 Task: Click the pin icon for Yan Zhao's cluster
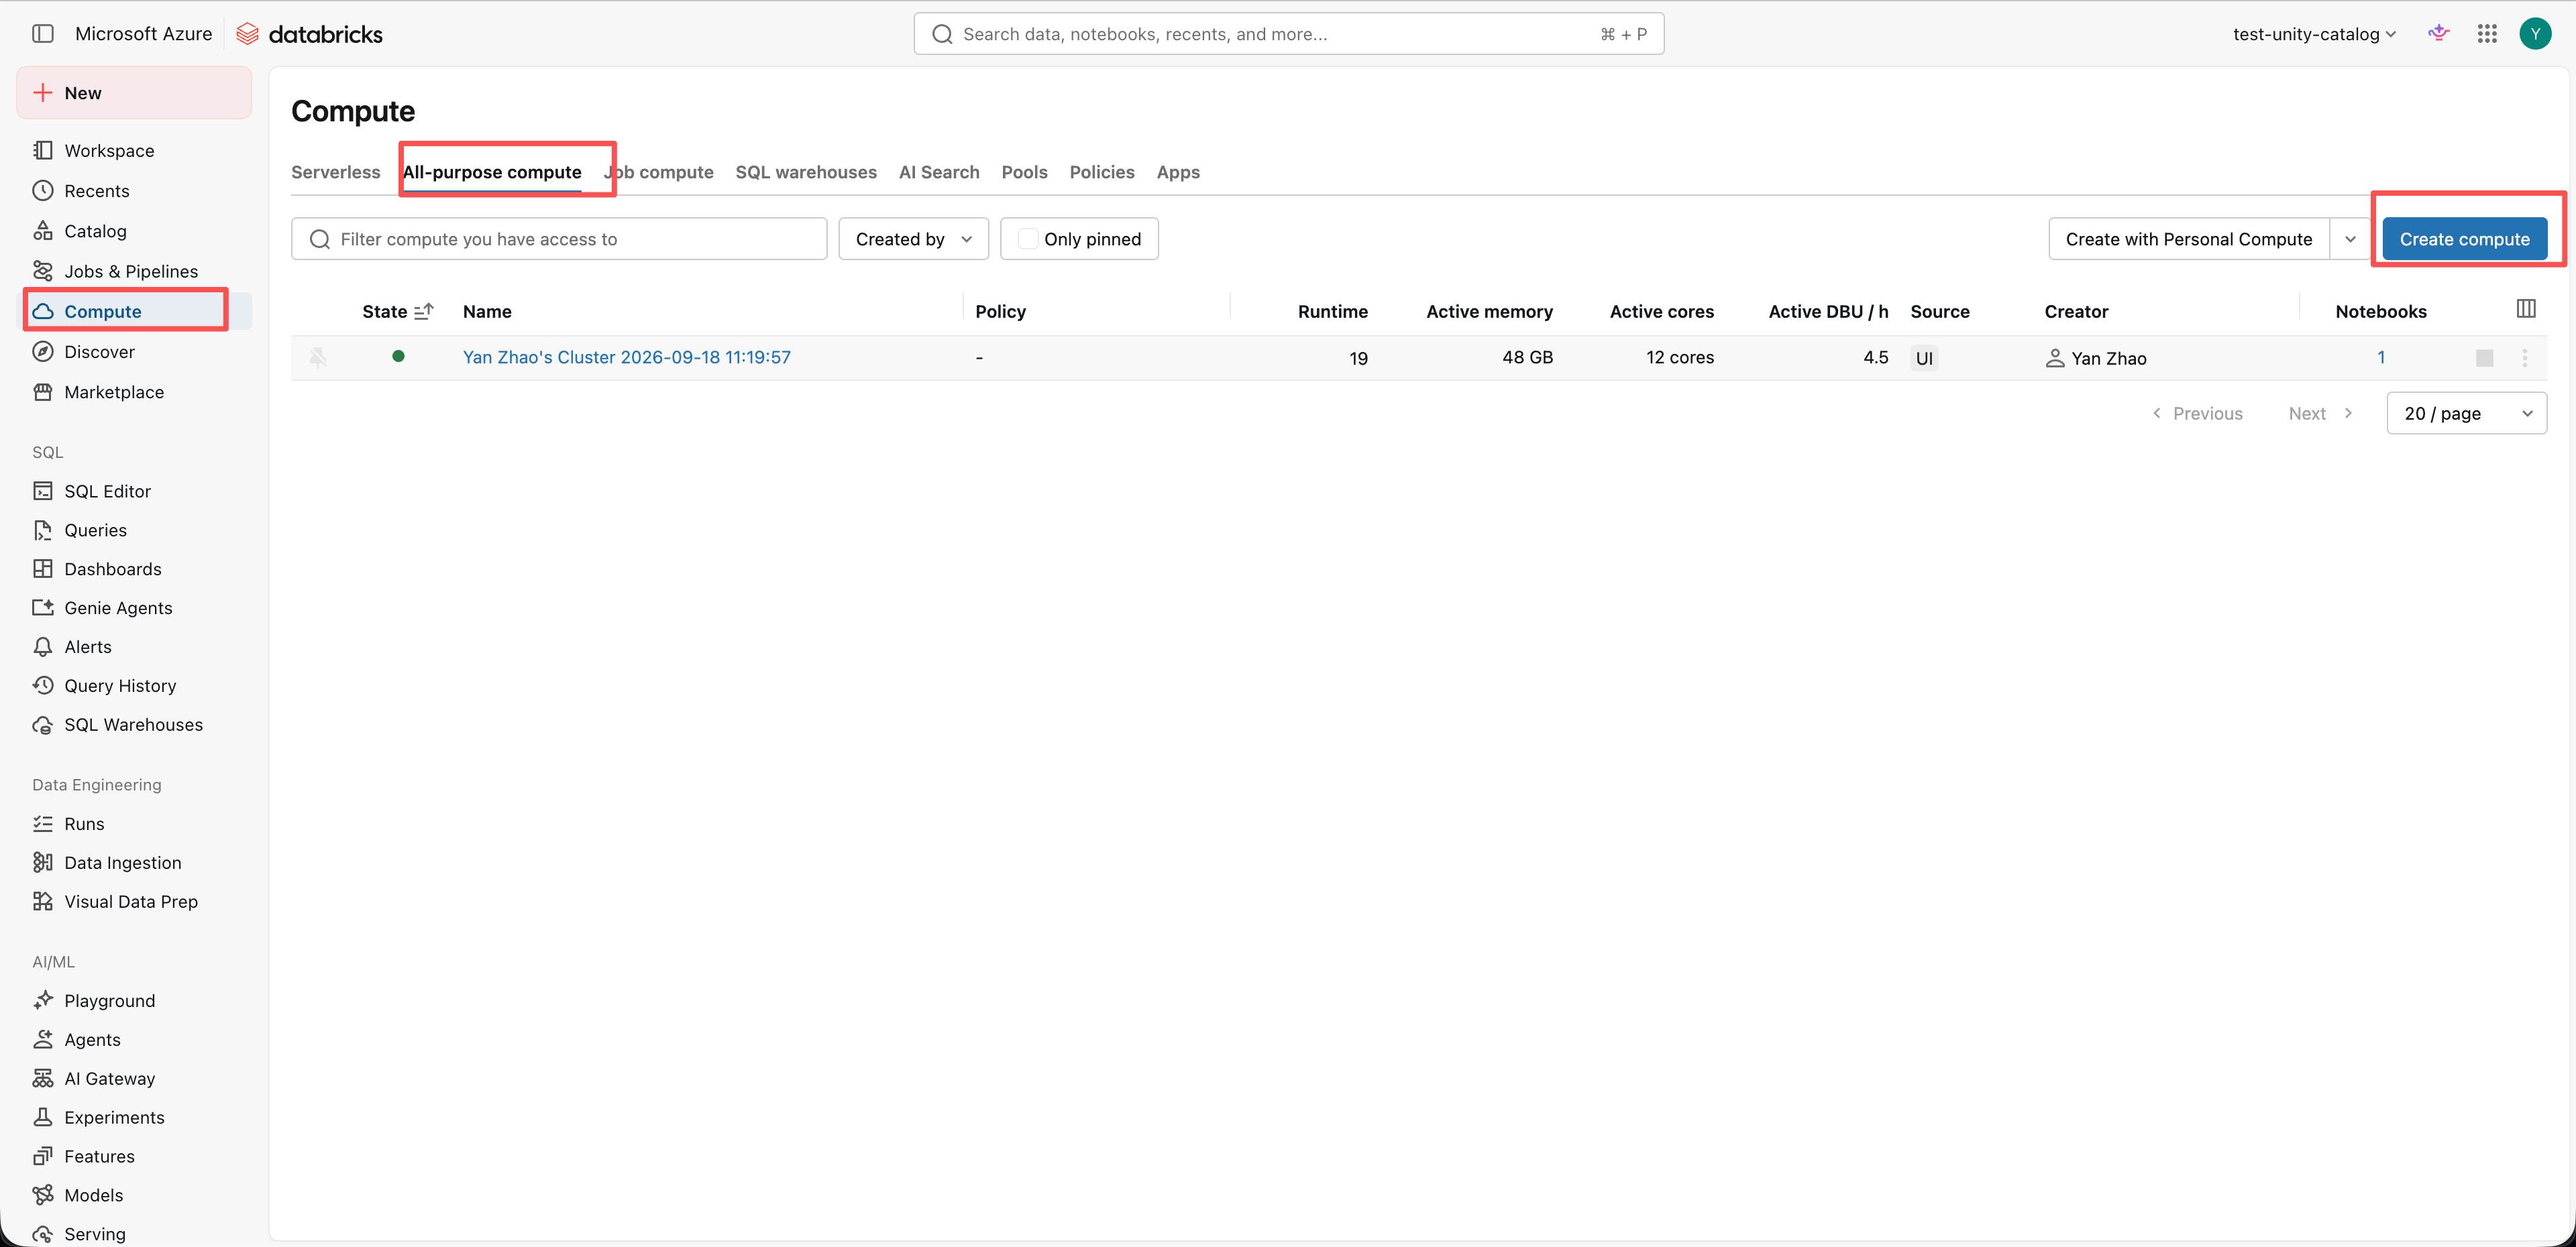318,357
